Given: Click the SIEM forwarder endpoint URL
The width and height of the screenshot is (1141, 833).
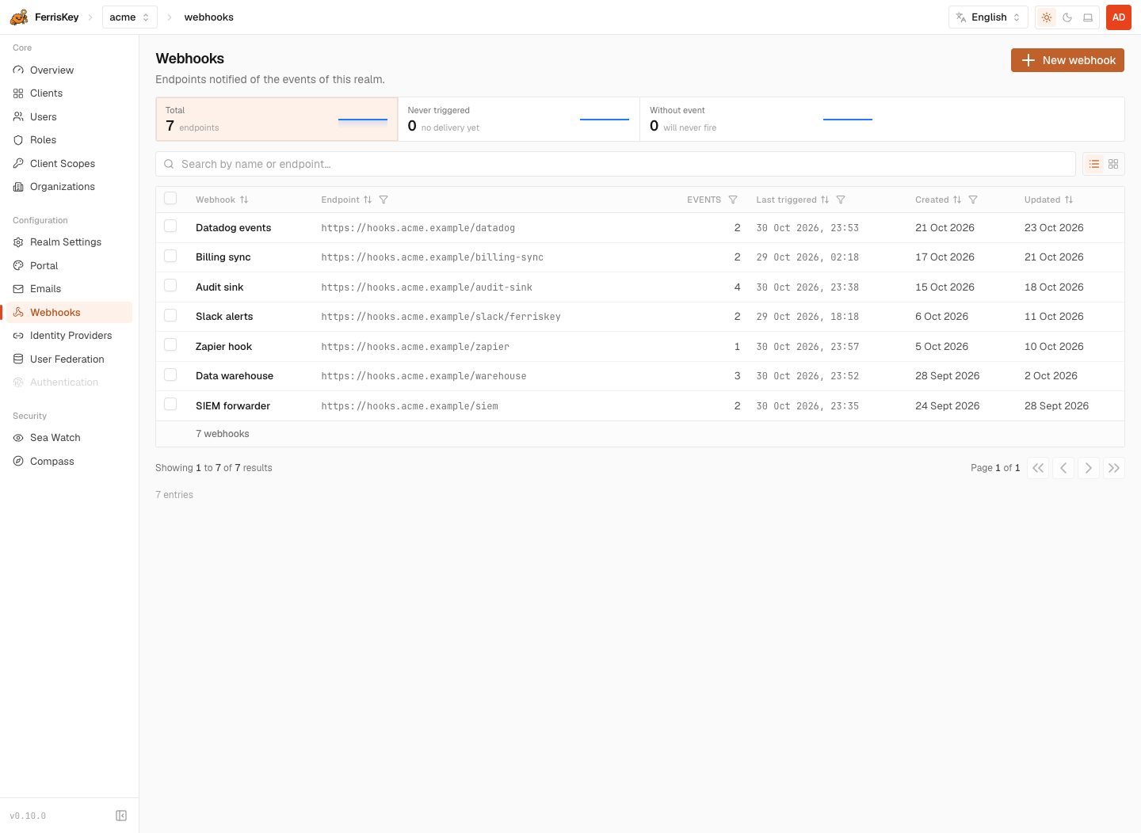Looking at the screenshot, I should click(x=410, y=406).
